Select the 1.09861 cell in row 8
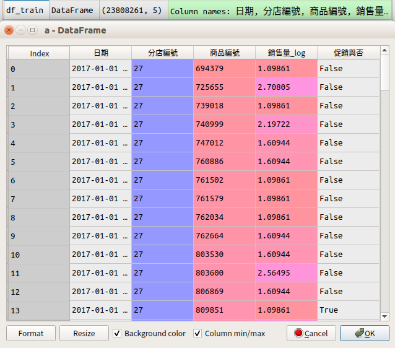The width and height of the screenshot is (395, 348). (x=287, y=217)
